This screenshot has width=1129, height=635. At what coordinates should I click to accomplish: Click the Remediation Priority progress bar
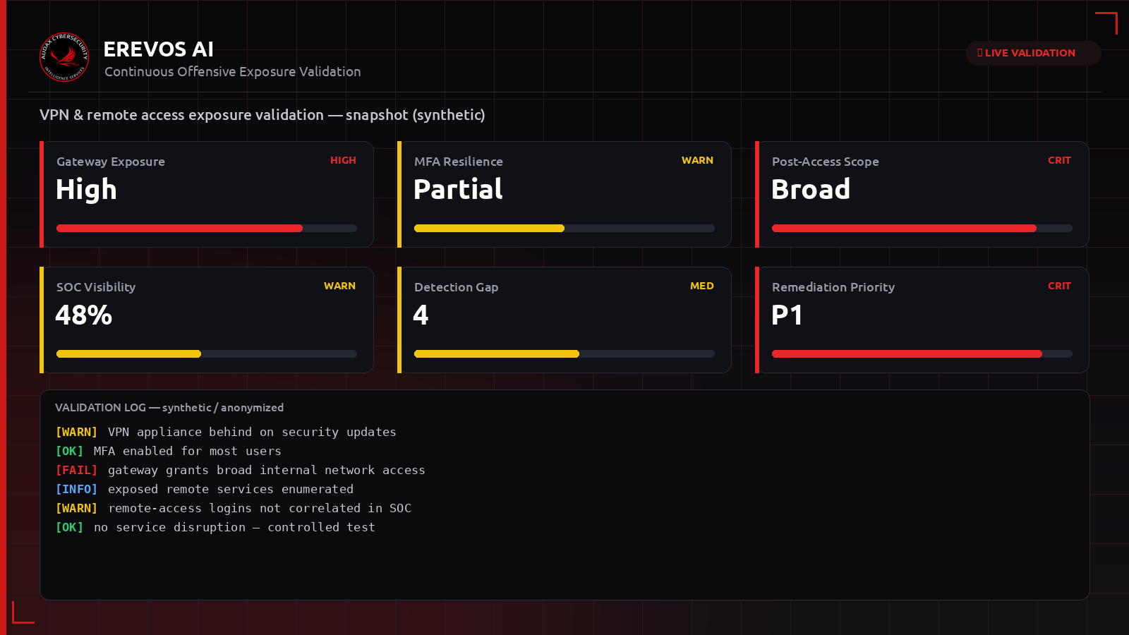[922, 353]
